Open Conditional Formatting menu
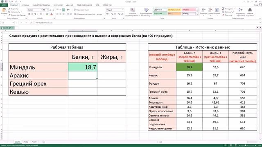Screen dimensions: 262x147 click(133, 12)
